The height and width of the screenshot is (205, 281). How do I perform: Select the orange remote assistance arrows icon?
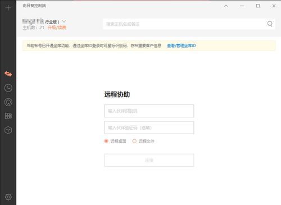pos(8,74)
